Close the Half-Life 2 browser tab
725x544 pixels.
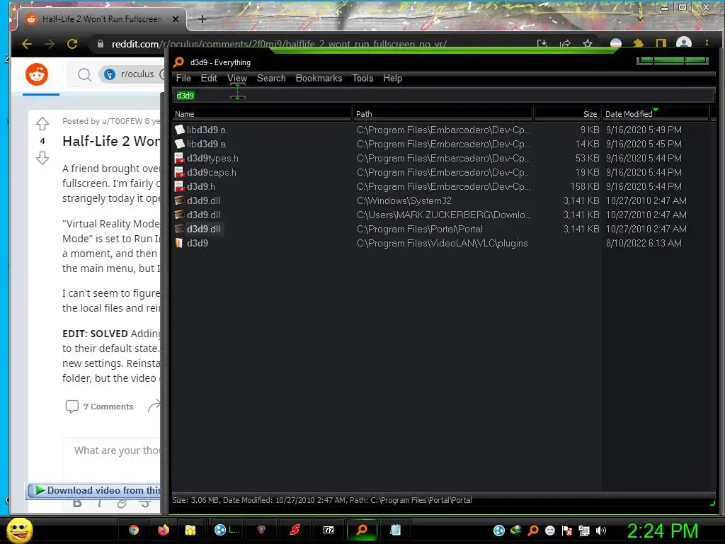click(176, 19)
